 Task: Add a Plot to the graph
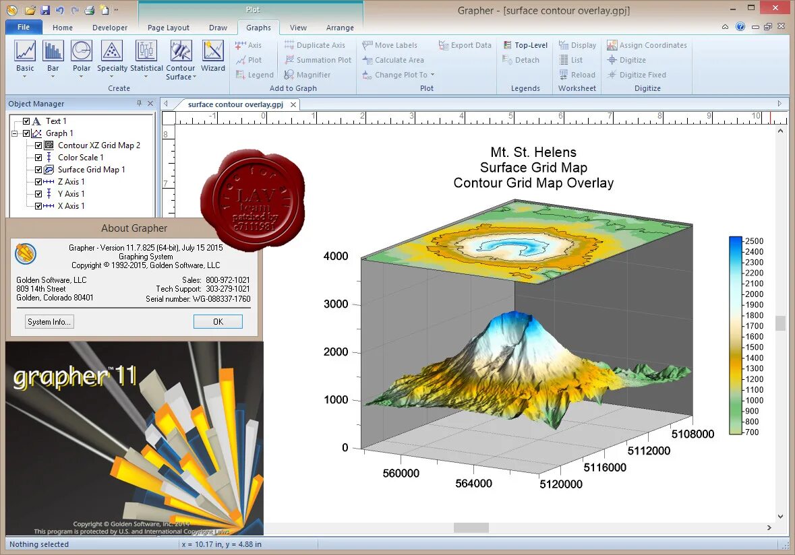248,60
